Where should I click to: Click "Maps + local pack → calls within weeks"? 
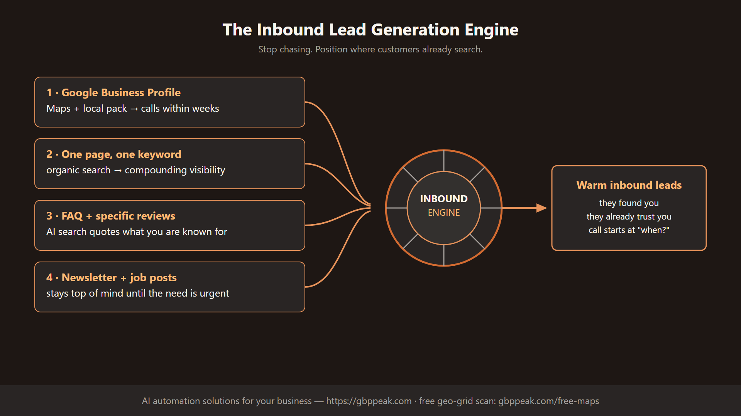point(133,108)
